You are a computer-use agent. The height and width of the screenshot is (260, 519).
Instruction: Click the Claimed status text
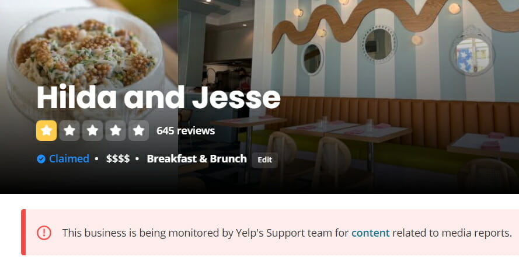pyautogui.click(x=69, y=159)
